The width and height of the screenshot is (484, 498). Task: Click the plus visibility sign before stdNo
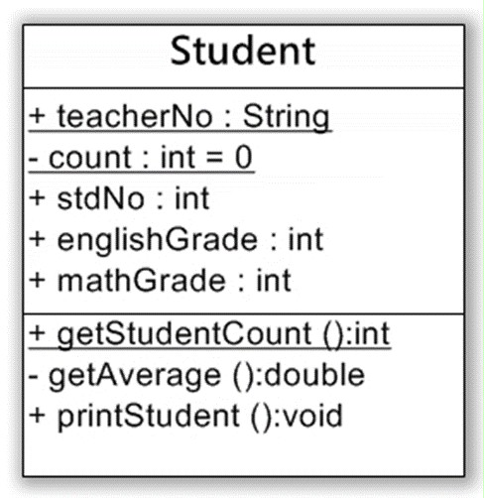(37, 198)
